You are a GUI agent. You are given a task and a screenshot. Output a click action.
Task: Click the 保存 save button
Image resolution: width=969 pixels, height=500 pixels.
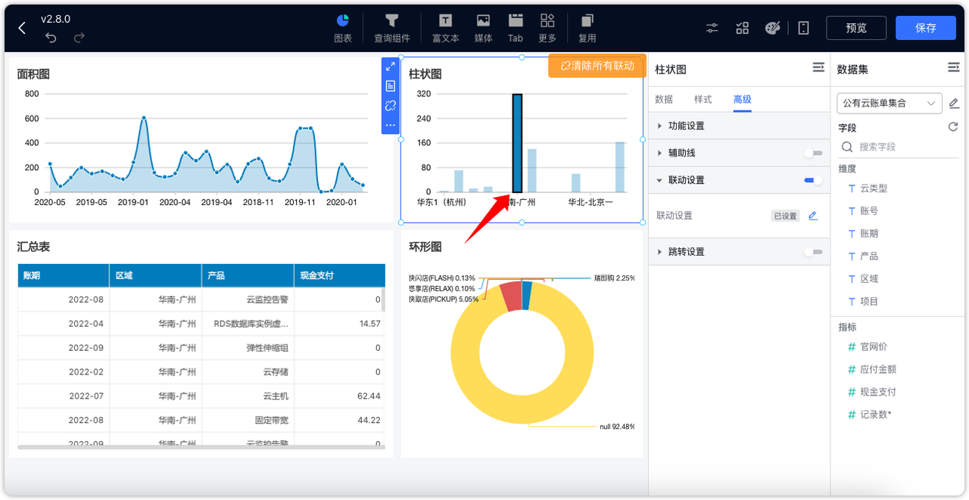(925, 27)
